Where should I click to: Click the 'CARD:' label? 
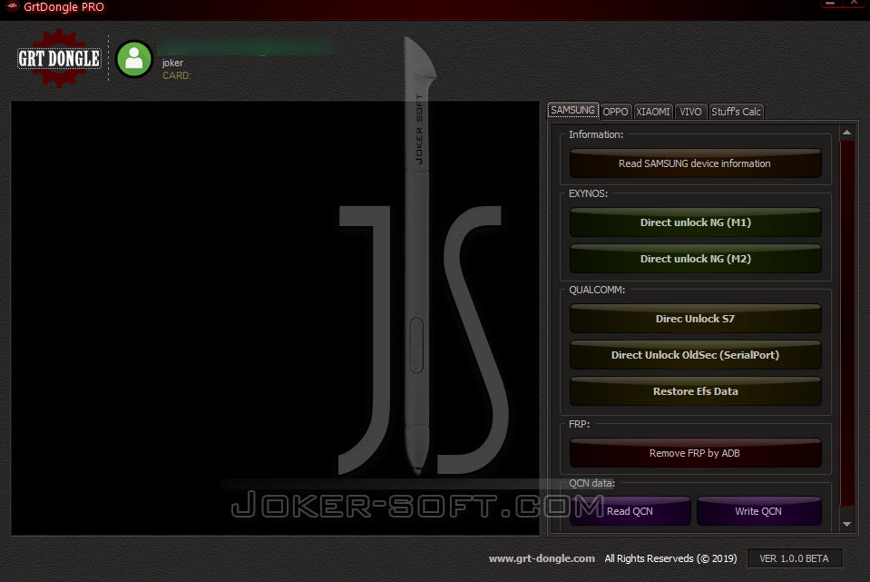coord(176,75)
